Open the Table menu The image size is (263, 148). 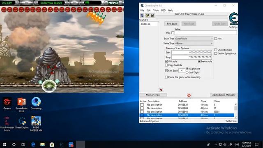[156, 10]
